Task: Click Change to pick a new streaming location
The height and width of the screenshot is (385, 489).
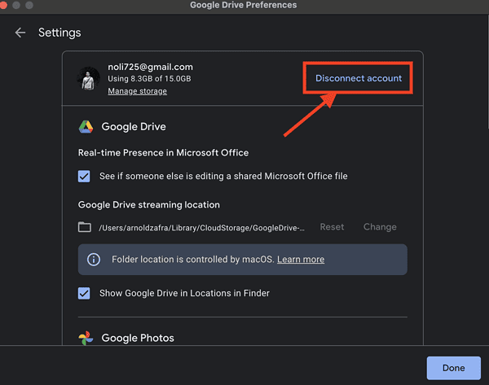Action: (380, 227)
